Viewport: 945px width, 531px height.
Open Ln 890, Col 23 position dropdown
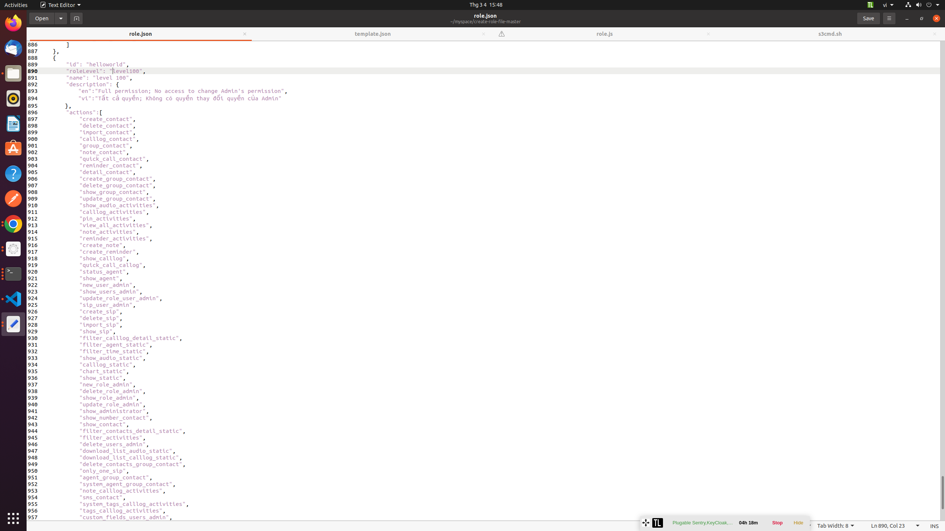[894, 526]
